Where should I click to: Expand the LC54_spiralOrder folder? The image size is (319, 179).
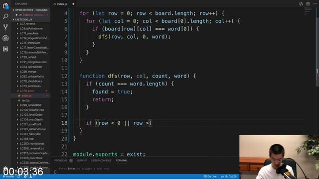pos(31,67)
